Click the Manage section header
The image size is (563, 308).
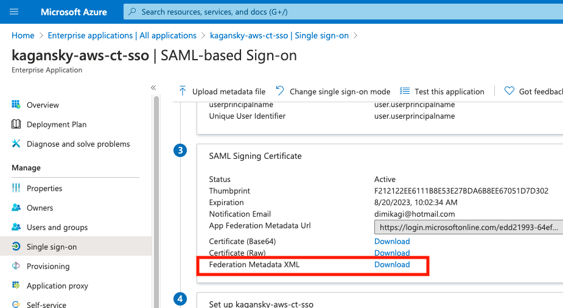click(x=26, y=167)
